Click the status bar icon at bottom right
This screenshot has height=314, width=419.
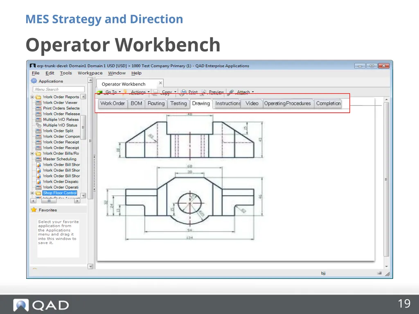point(379,273)
